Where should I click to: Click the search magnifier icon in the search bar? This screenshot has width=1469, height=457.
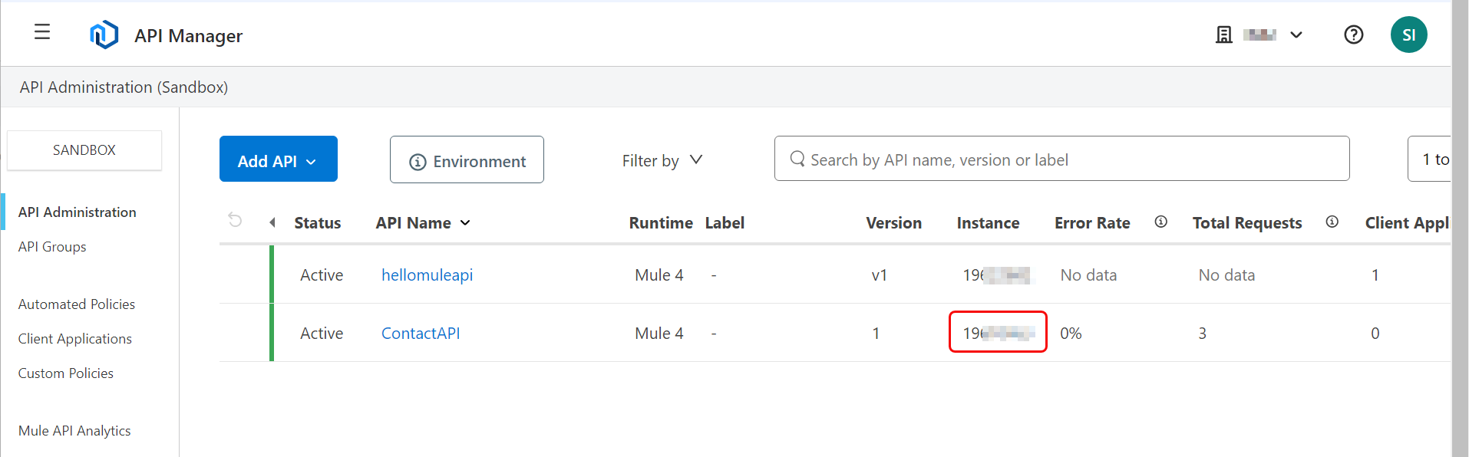797,159
